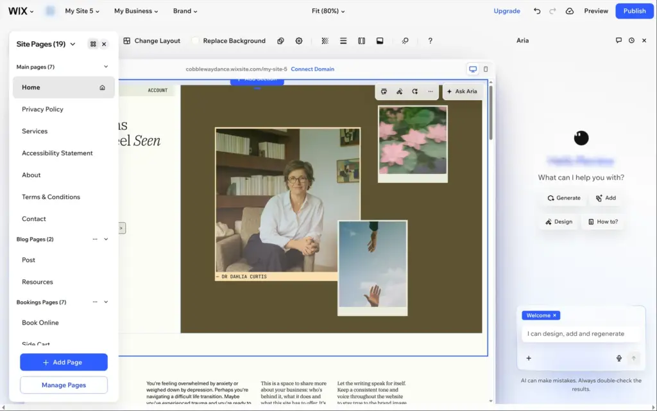
Task: Click the column stretch icon
Action: click(x=362, y=40)
